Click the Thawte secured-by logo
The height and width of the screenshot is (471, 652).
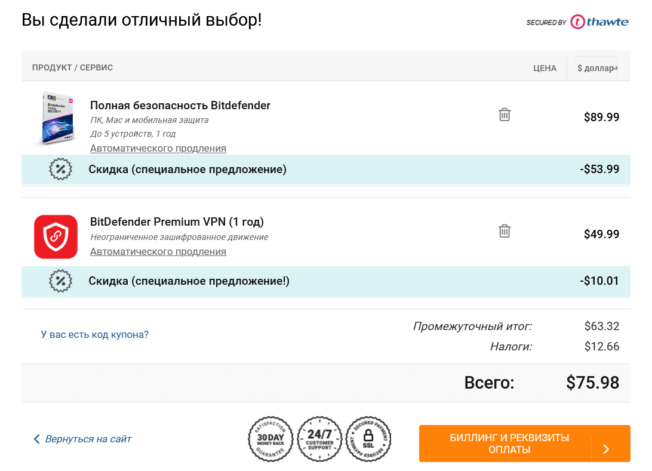(578, 21)
